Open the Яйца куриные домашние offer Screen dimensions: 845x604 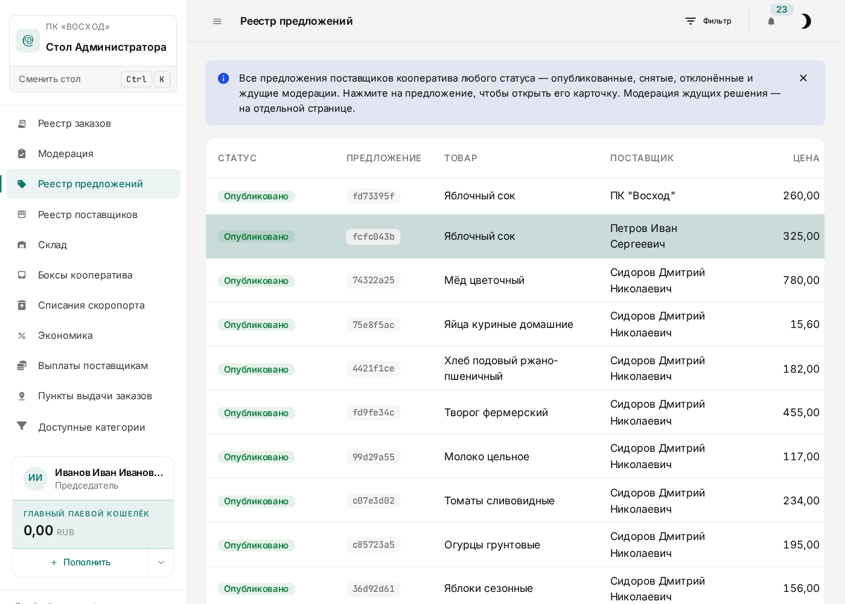click(x=515, y=324)
